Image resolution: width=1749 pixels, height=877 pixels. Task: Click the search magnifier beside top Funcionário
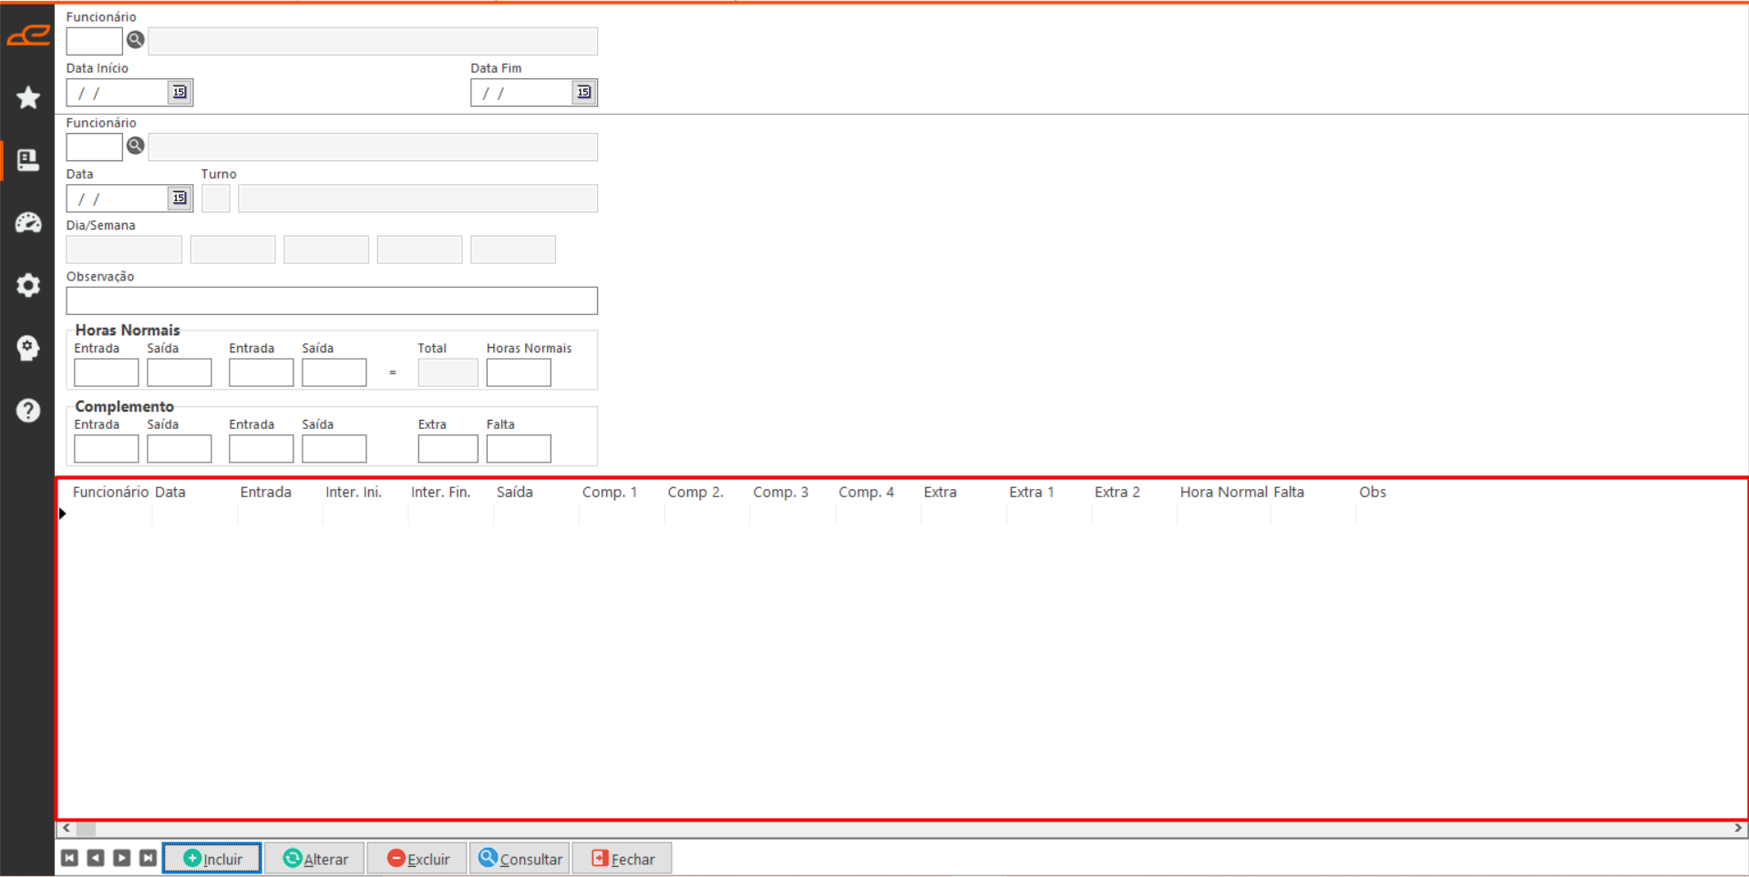(x=135, y=40)
